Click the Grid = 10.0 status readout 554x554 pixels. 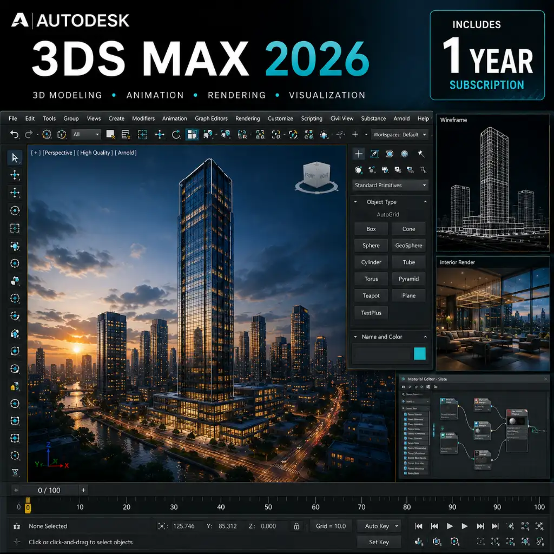pyautogui.click(x=331, y=526)
